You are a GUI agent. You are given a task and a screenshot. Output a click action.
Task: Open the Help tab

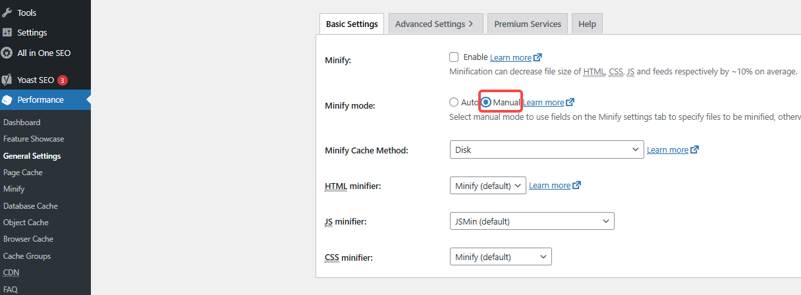[587, 24]
